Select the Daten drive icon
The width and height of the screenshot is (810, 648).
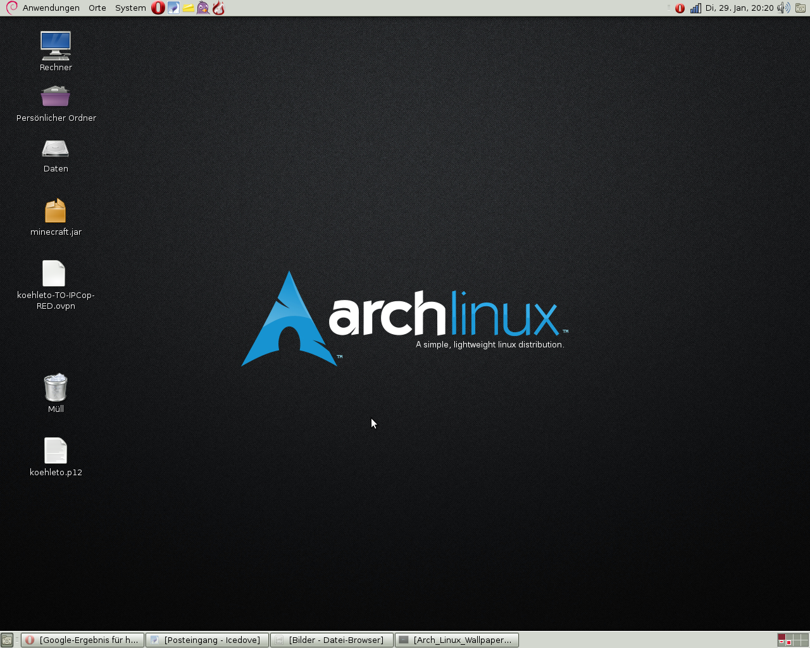pos(56,149)
